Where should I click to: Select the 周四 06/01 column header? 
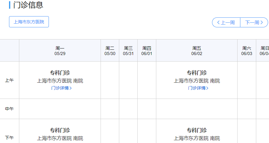point(147,51)
